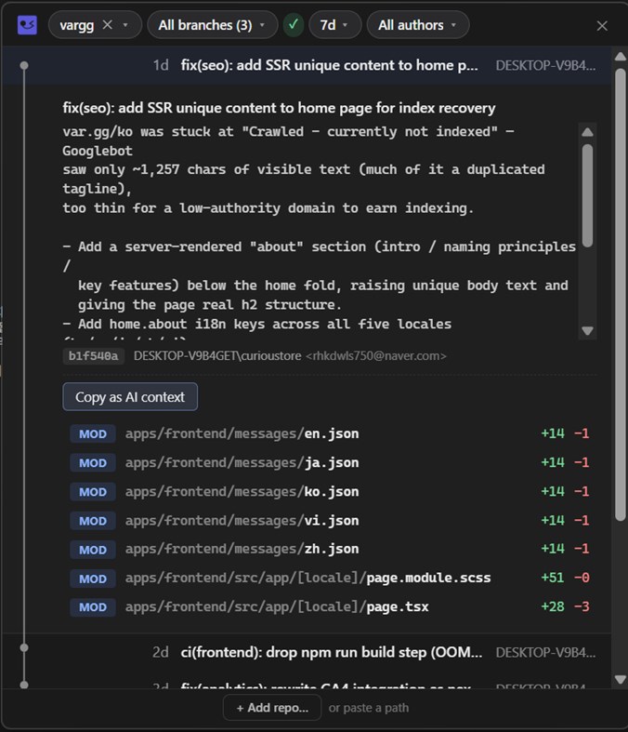Click main list scrollbar down arrow

620,679
